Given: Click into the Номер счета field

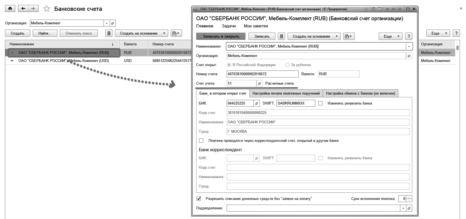Looking at the screenshot, I should click(x=262, y=74).
